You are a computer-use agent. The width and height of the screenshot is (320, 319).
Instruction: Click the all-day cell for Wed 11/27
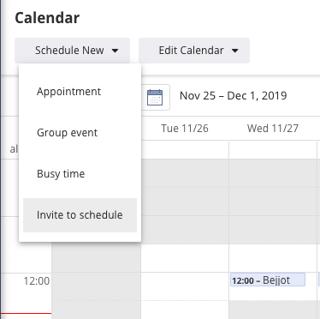click(x=273, y=149)
